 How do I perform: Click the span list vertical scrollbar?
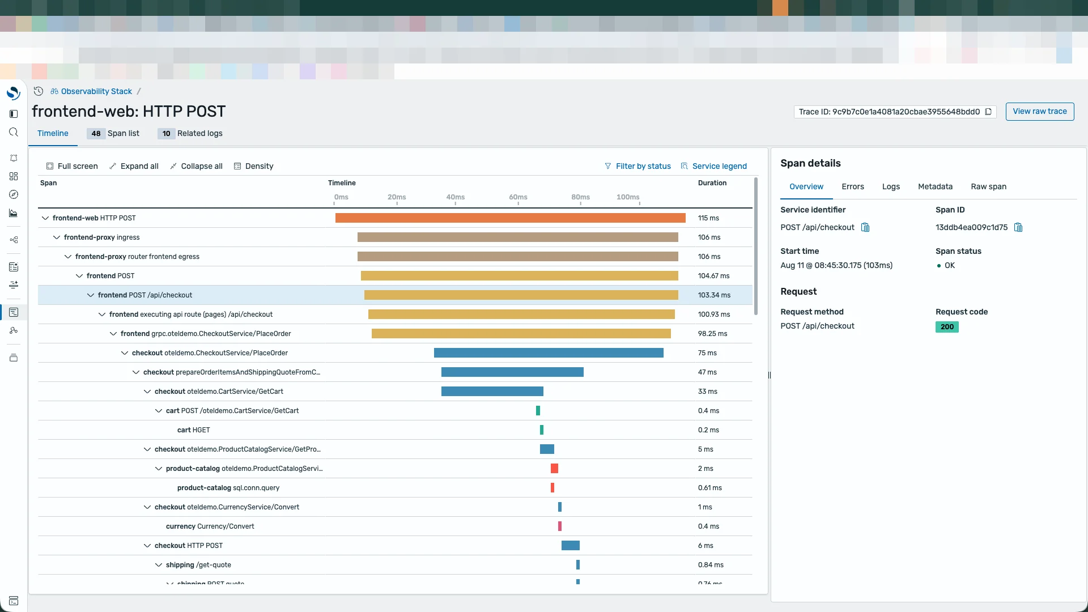pyautogui.click(x=755, y=246)
